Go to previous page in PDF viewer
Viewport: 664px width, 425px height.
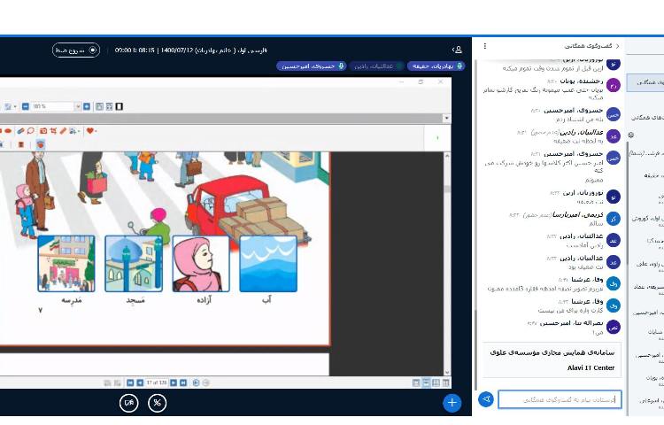coord(139,382)
